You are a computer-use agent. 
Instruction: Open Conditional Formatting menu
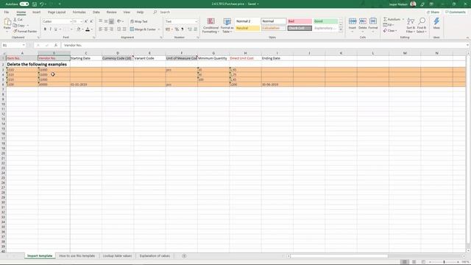point(210,26)
